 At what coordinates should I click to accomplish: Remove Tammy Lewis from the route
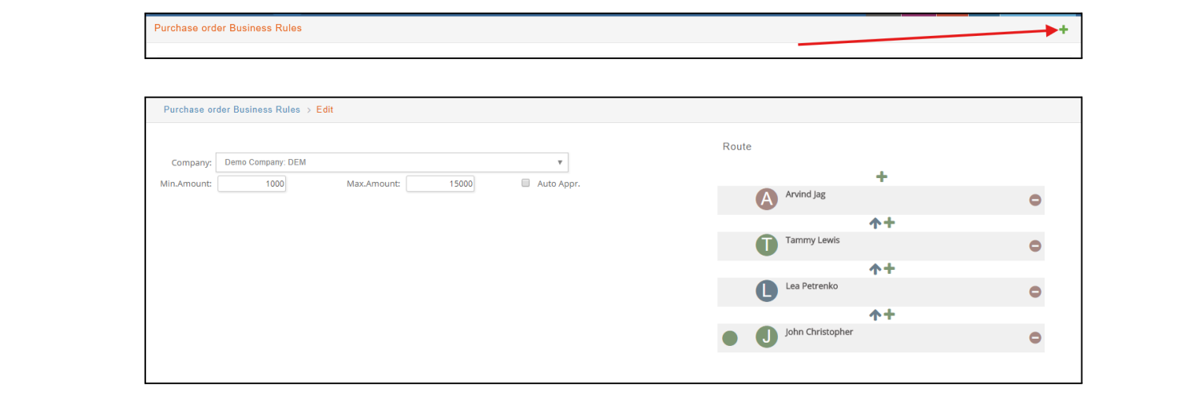pos(1035,246)
